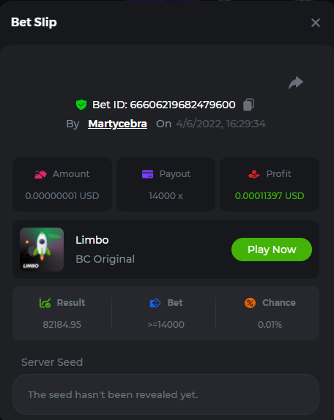This screenshot has height=420, width=334.
Task: Click the share arrow icon
Action: click(x=296, y=83)
